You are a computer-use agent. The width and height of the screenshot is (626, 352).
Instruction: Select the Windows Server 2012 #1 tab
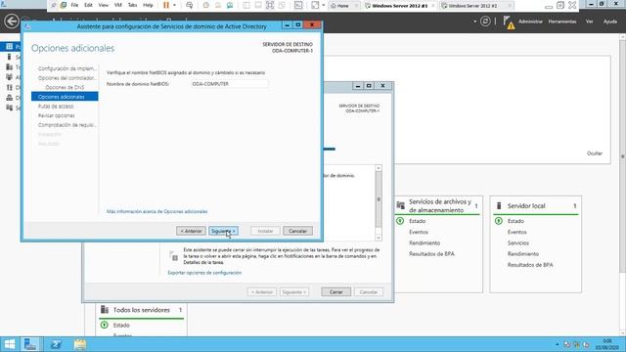pos(400,6)
